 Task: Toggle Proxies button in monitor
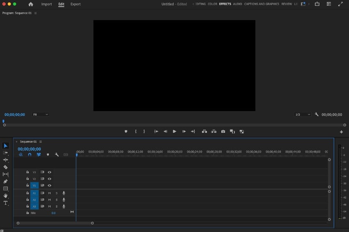[x=242, y=132]
